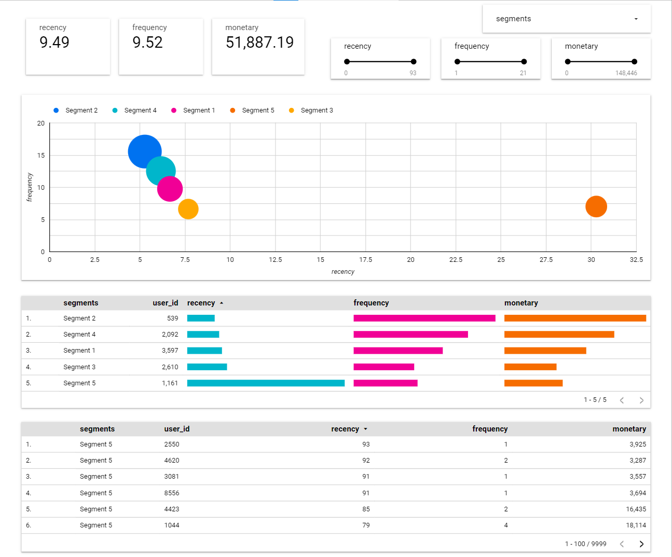Click user_id 1044 in detail table
This screenshot has width=672, height=557.
(x=172, y=525)
